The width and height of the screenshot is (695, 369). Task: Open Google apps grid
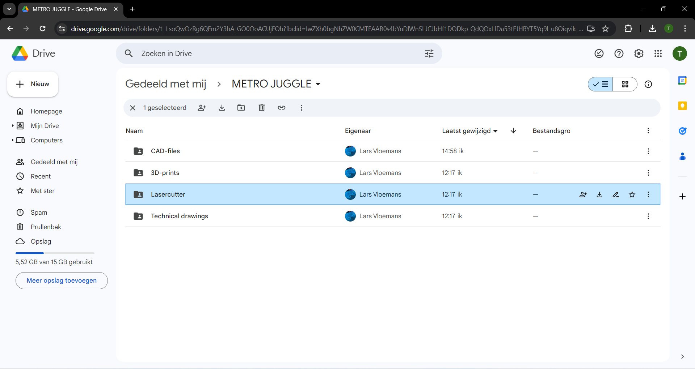[658, 53]
